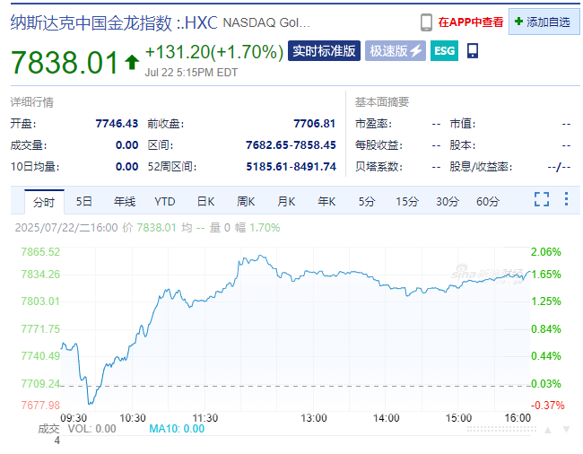Switch to the 5日 chart tab
The image size is (583, 454).
(84, 201)
